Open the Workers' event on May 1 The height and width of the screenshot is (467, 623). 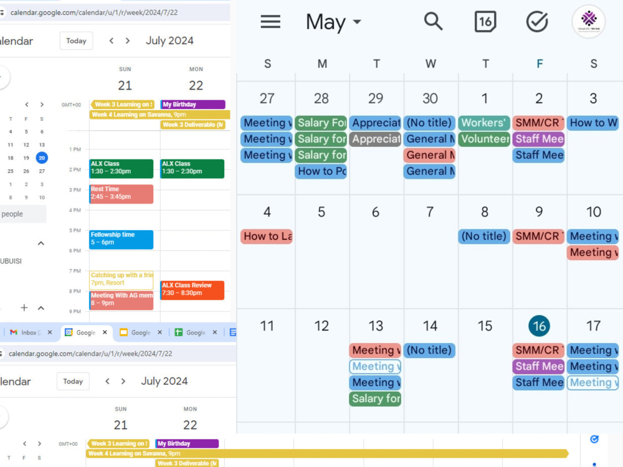pyautogui.click(x=484, y=123)
